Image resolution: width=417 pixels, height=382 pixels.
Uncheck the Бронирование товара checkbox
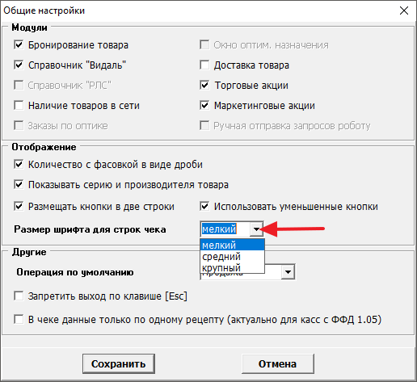(x=19, y=44)
